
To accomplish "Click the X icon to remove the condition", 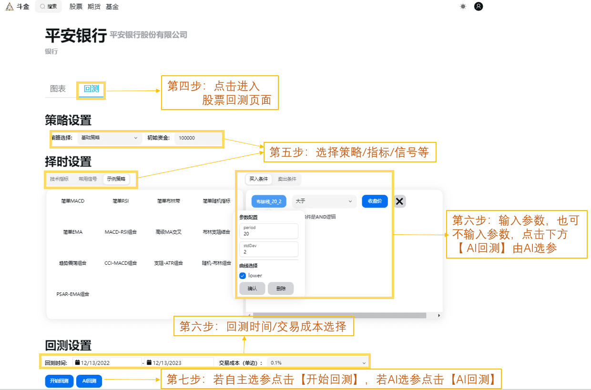I will pos(399,201).
